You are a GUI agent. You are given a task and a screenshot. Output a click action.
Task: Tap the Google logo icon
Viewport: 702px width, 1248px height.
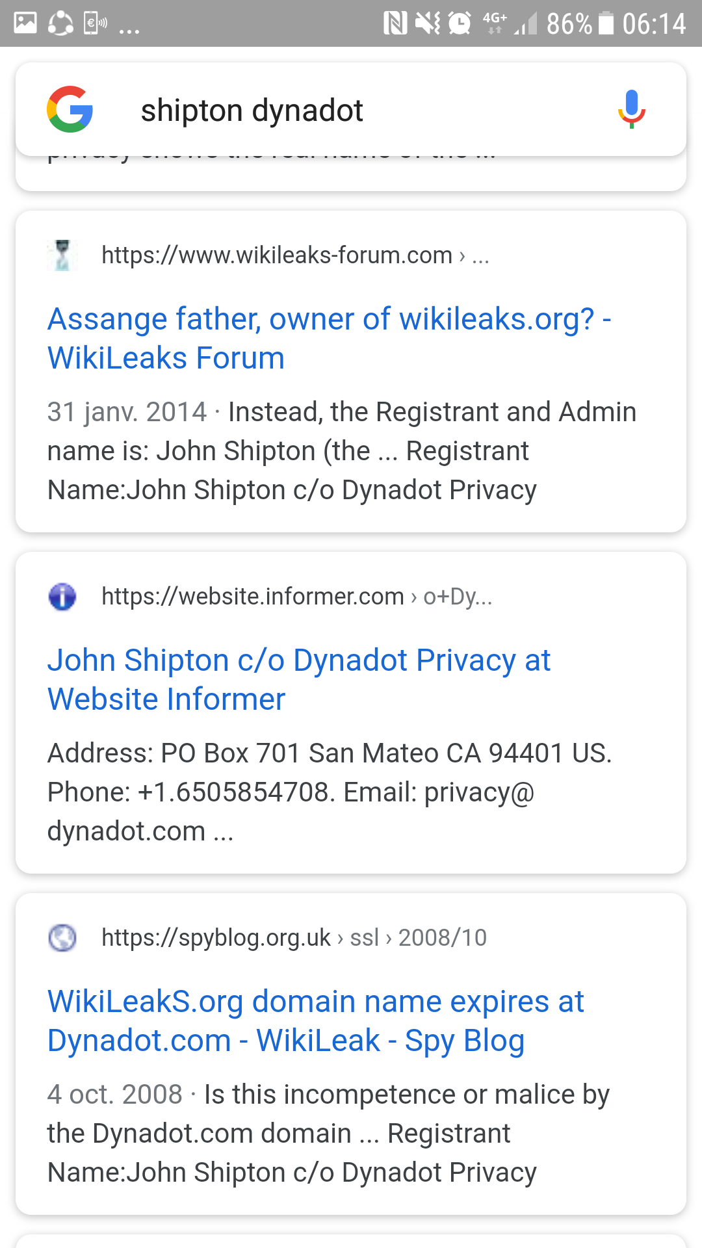[x=70, y=109]
